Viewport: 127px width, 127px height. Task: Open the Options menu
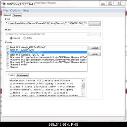[15, 10]
